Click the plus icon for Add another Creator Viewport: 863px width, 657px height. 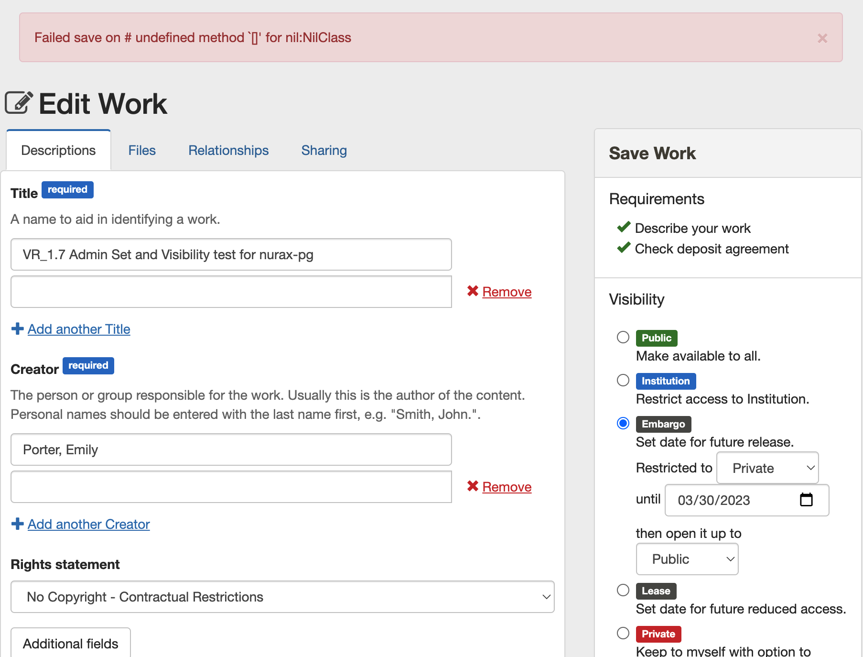click(18, 524)
